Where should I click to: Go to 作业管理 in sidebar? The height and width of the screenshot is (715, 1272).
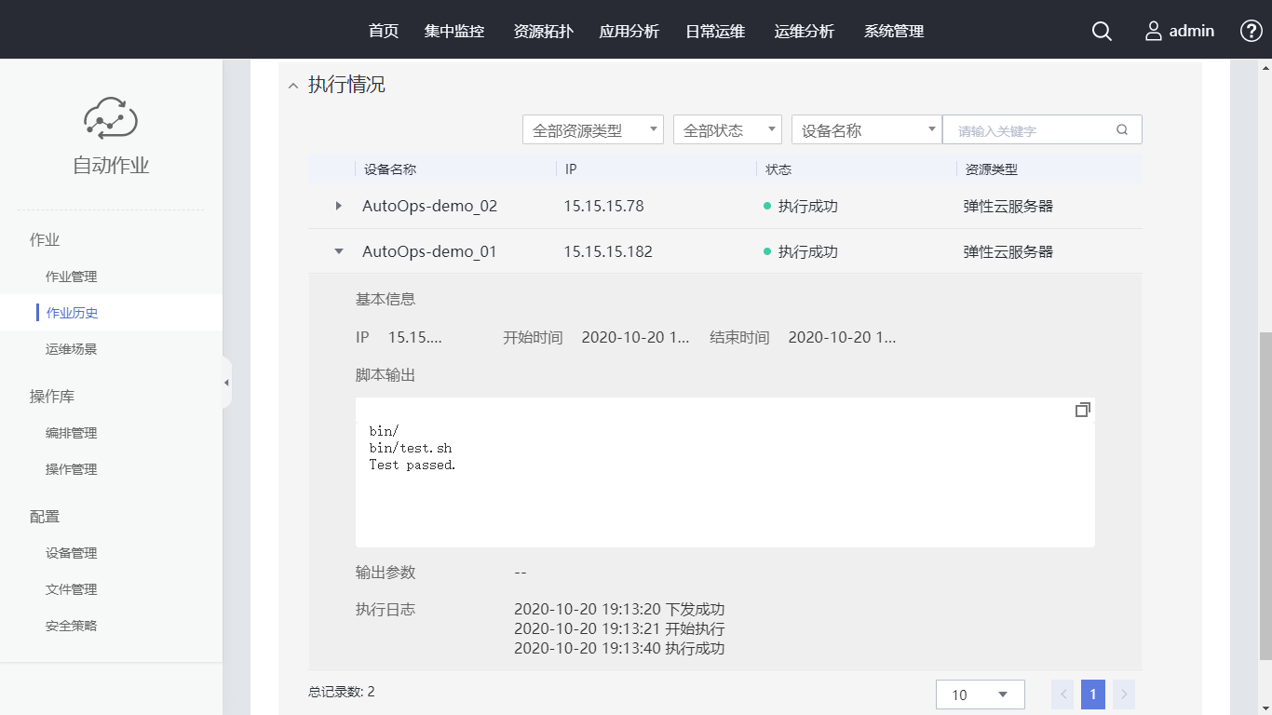click(71, 277)
